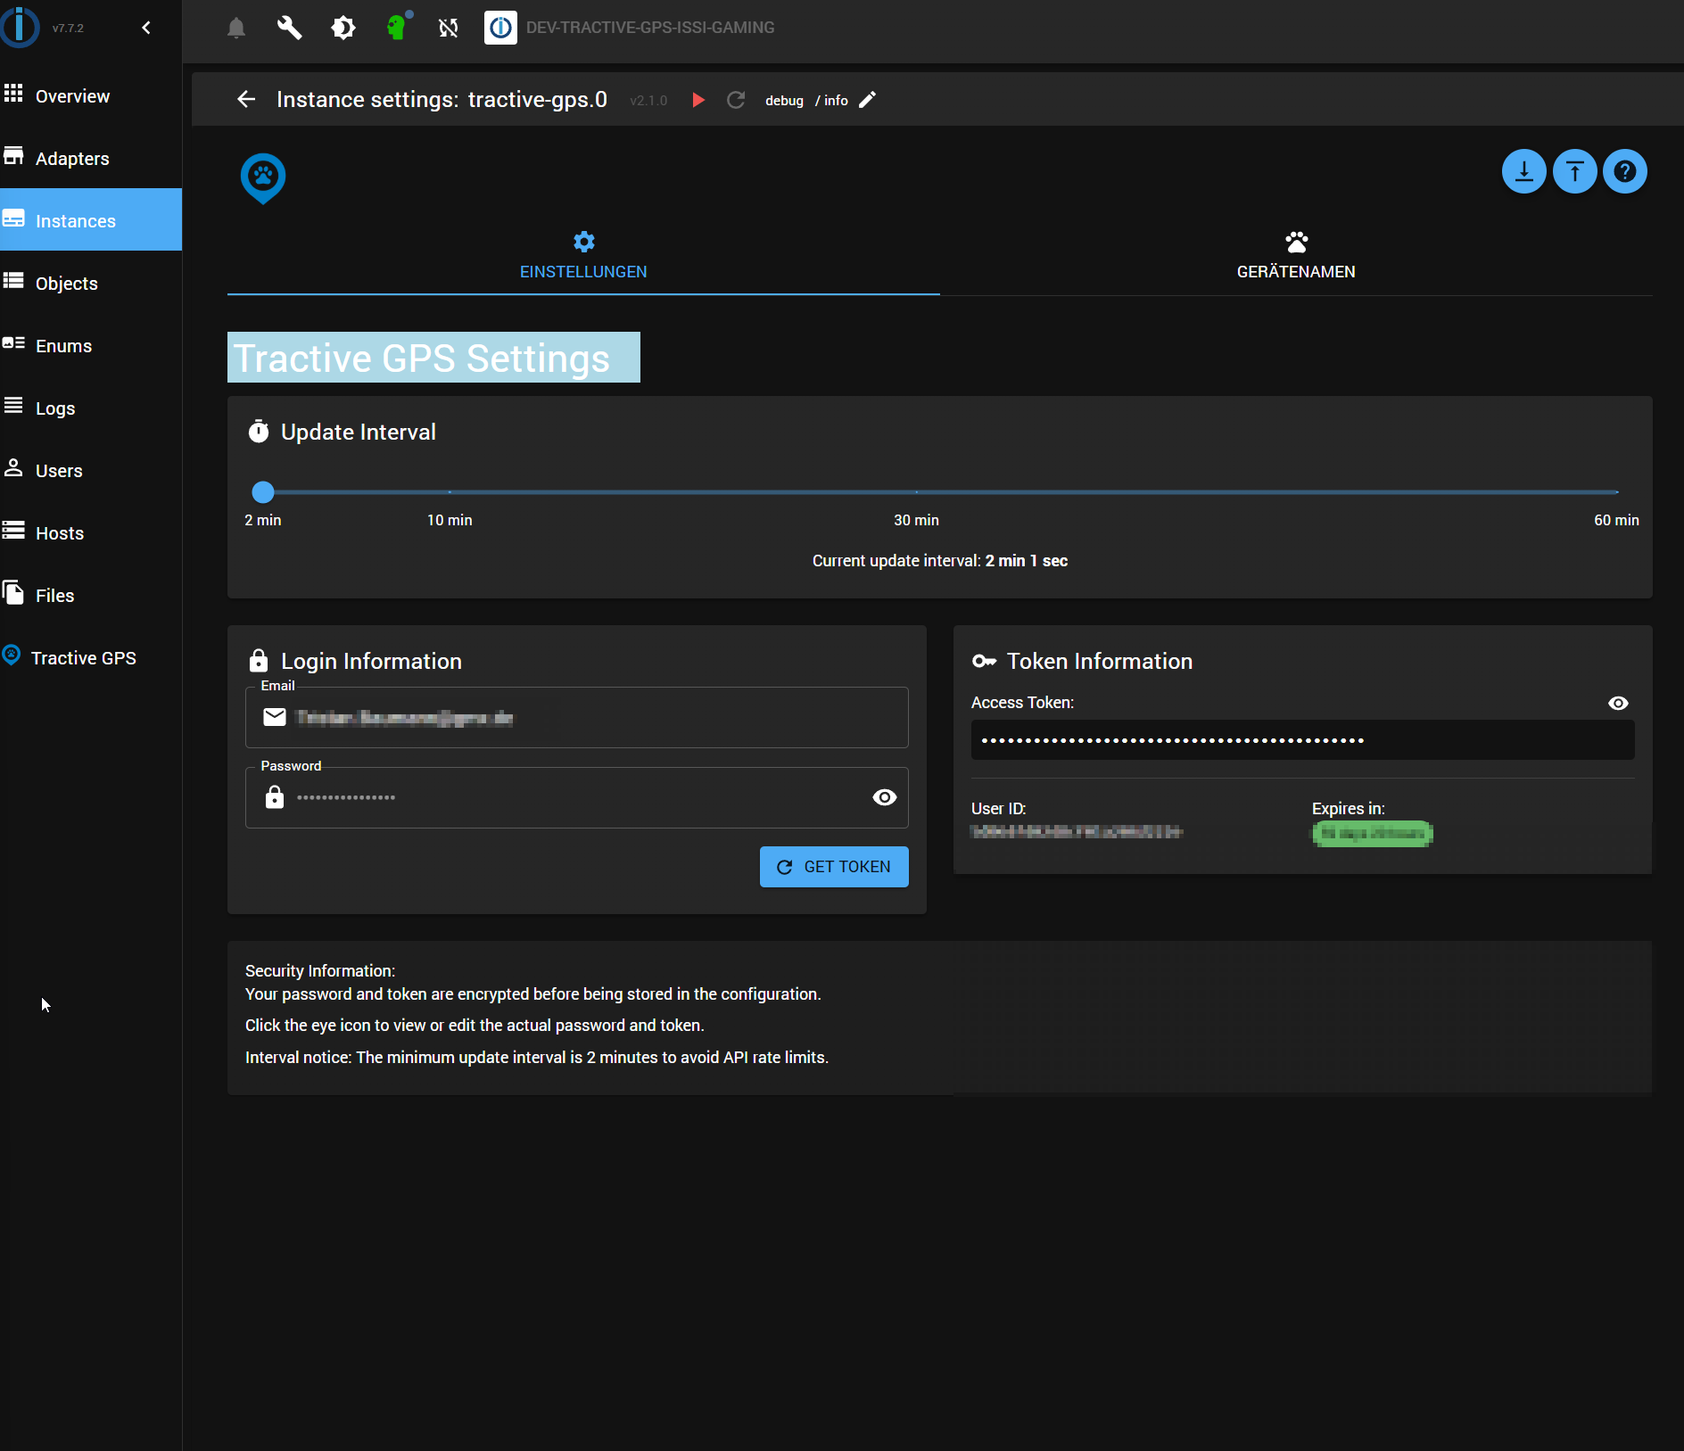This screenshot has height=1451, width=1684.
Task: Select Instances in the sidebar
Action: [x=91, y=220]
